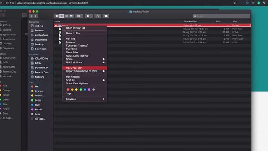This screenshot has height=151, width=268.
Task: Toggle Use Groups in context menu
Action: (x=85, y=77)
